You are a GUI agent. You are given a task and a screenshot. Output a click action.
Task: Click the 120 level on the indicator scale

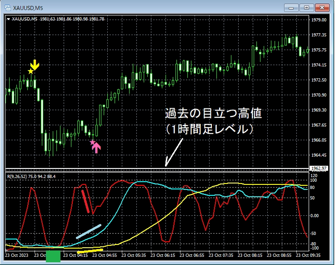[x=314, y=176]
